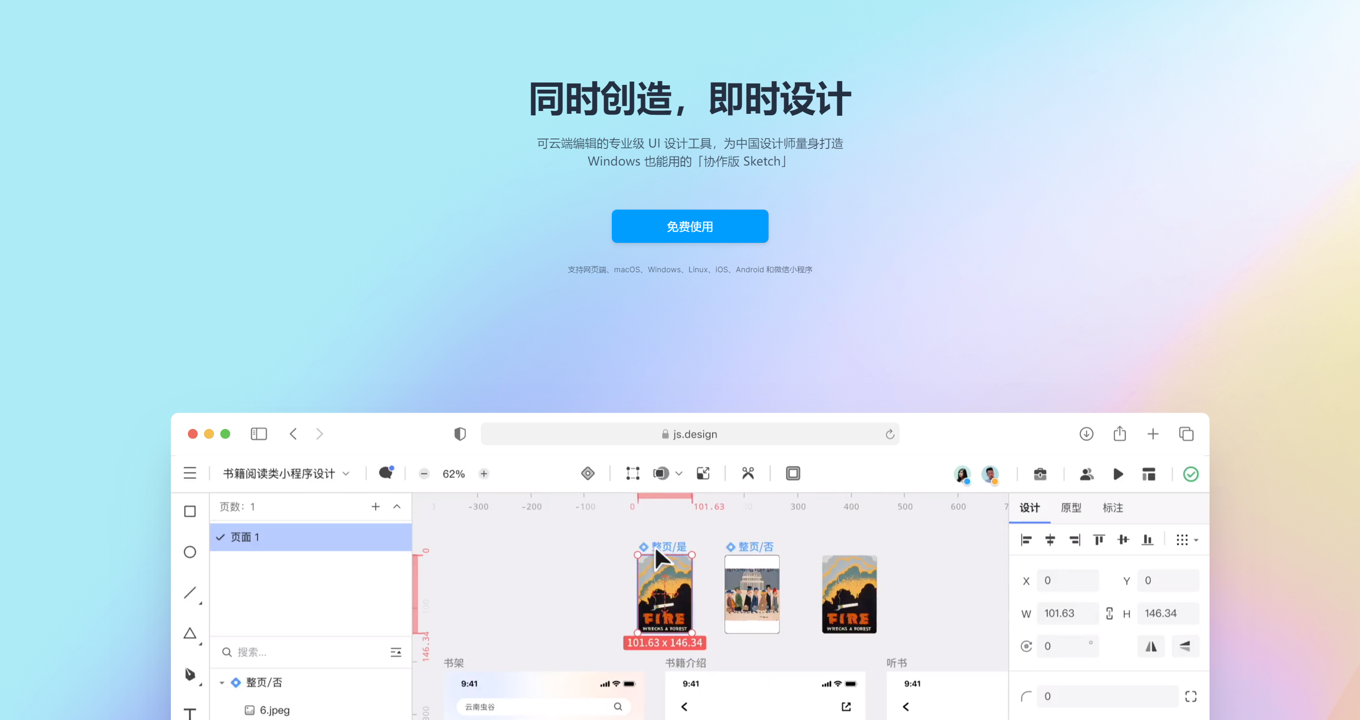Activate the slice/frame selection tool
This screenshot has width=1360, height=720.
point(631,473)
